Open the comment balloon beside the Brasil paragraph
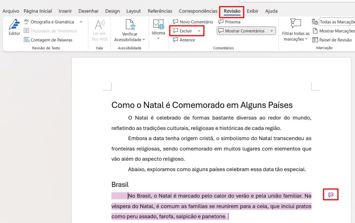This screenshot has height=223, width=355. point(330,195)
